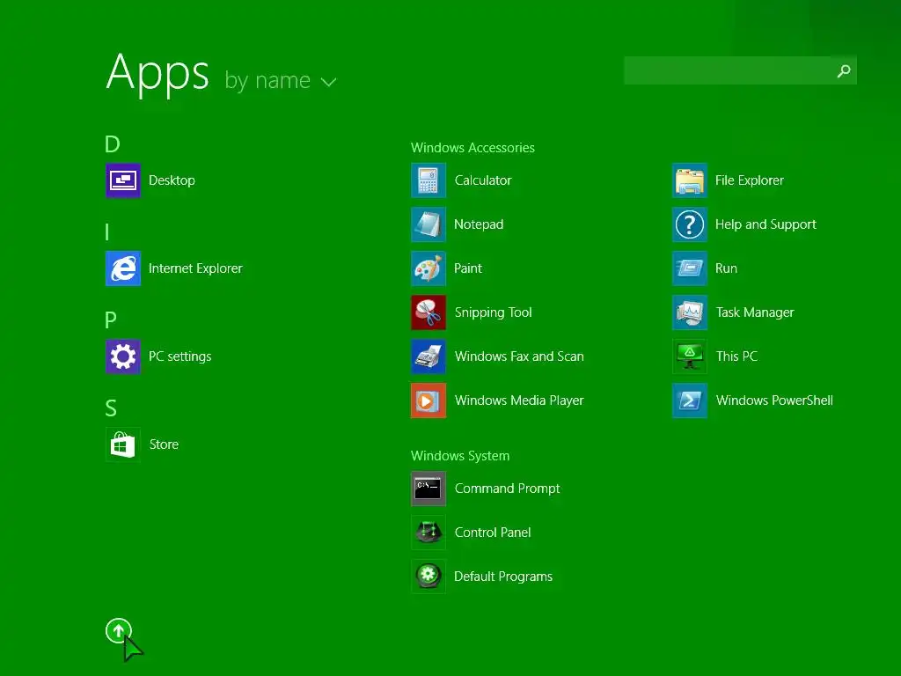This screenshot has height=676, width=901.
Task: Open the Store shopping bag icon
Action: pos(123,445)
